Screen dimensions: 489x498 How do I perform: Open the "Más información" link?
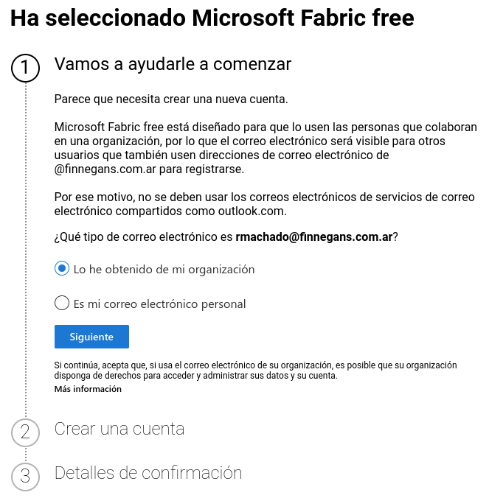point(88,389)
